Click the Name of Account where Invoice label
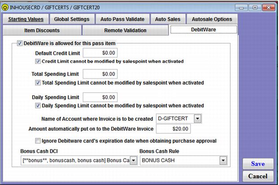The image size is (279, 185). pyautogui.click(x=97, y=119)
